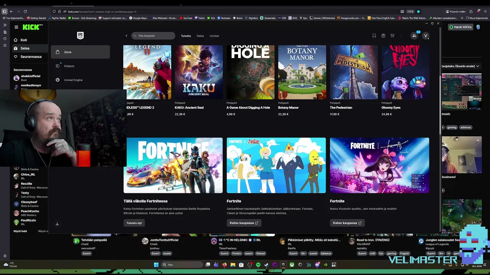
Task: Switch to the Uutiset tab
Action: tap(214, 36)
